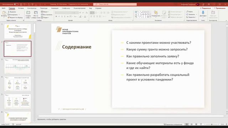
Task: Switch to the Animations (Анимация) tab
Action: [x=55, y=8]
